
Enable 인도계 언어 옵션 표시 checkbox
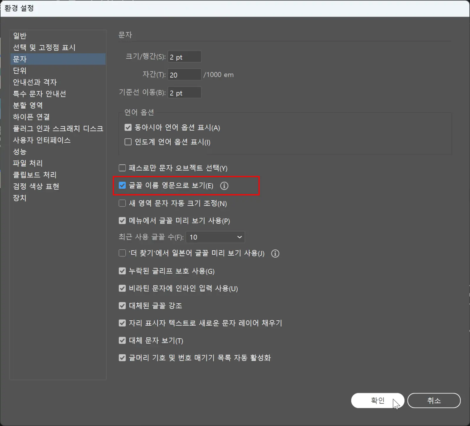coord(128,142)
